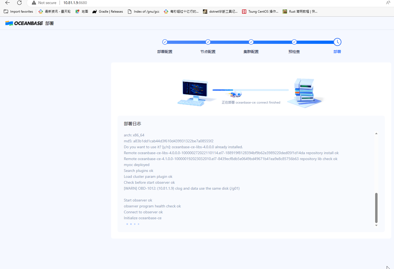Select the 预检查 step label
The height and width of the screenshot is (269, 394).
pyautogui.click(x=294, y=52)
